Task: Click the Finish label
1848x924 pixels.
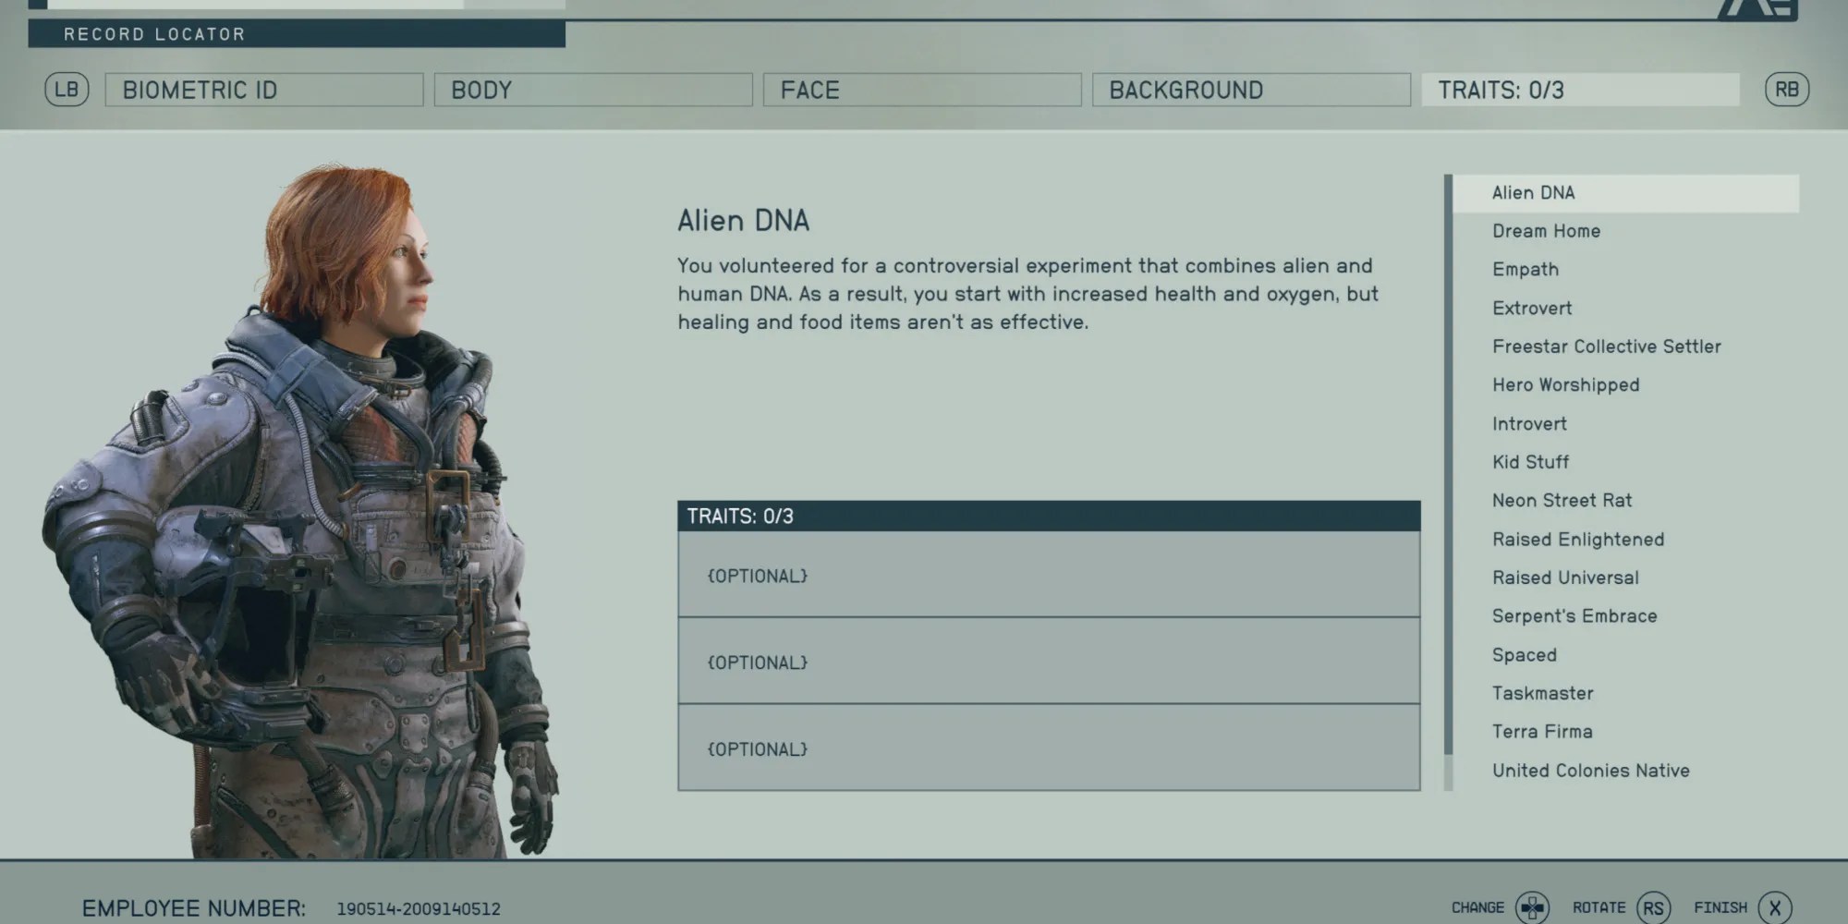Action: [1720, 907]
